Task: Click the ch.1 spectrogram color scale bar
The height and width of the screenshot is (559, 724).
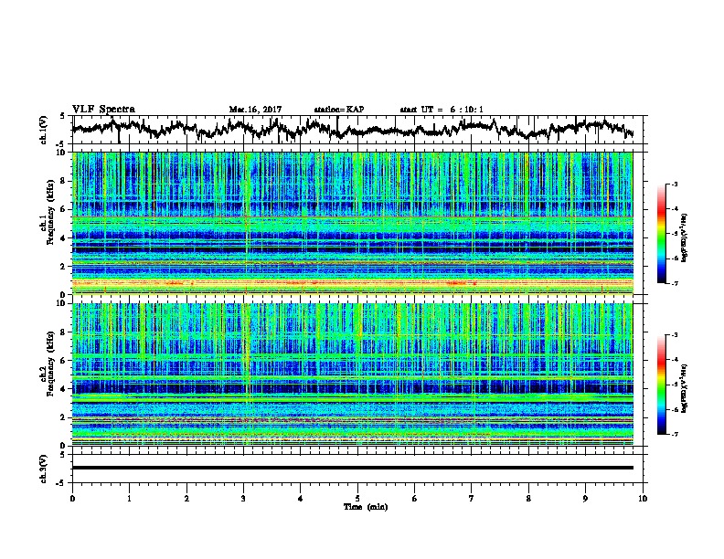Action: click(x=661, y=234)
